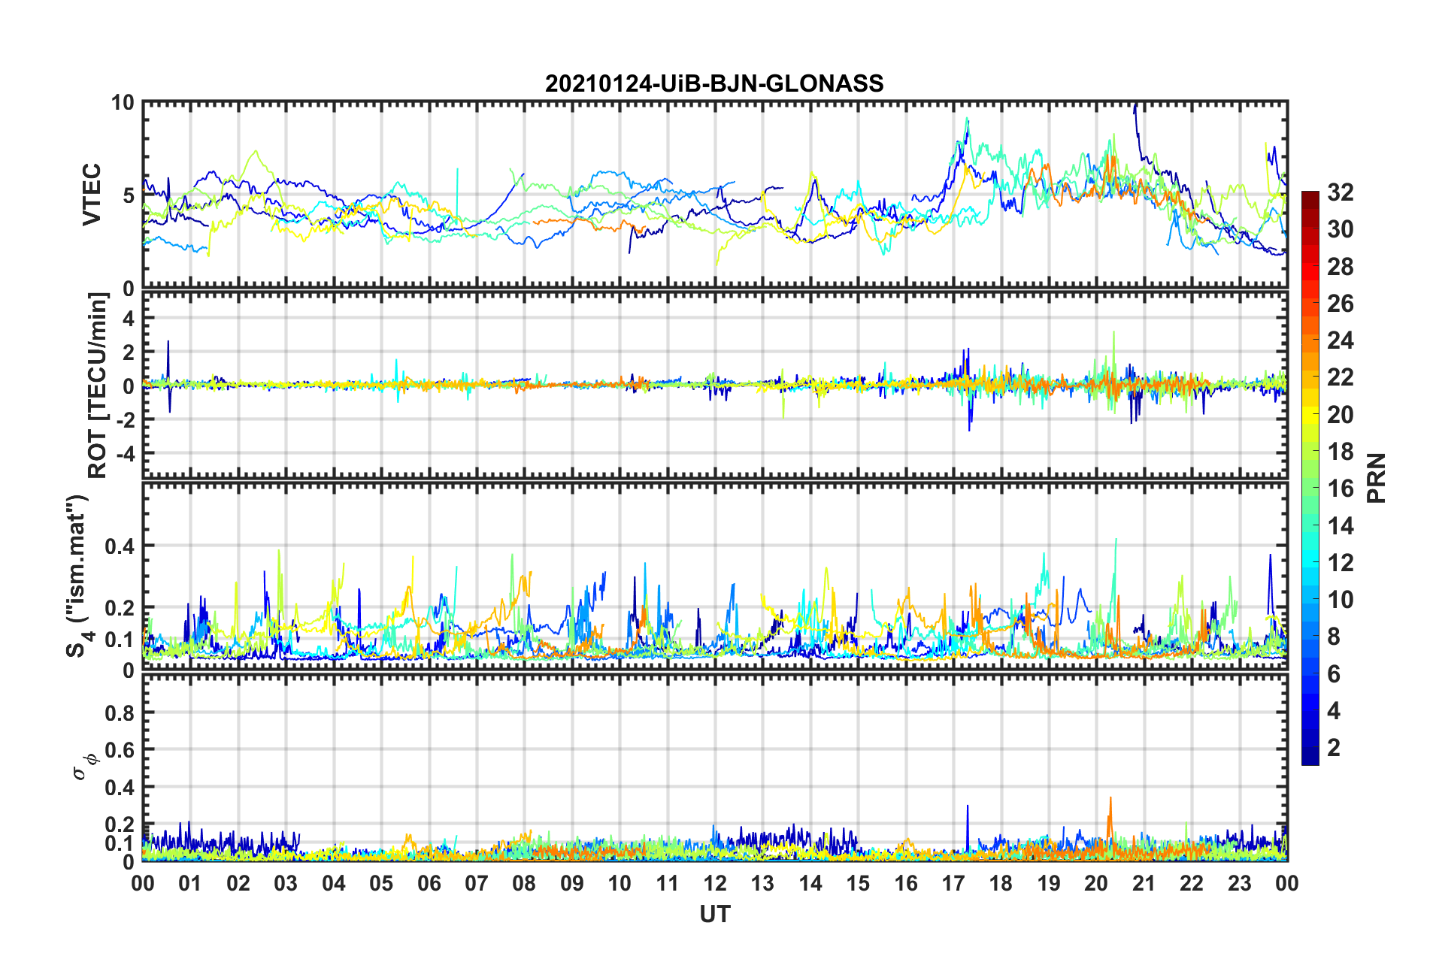The image size is (1430, 956).
Task: Select hour tick "13" on the UT axis
Action: (762, 883)
